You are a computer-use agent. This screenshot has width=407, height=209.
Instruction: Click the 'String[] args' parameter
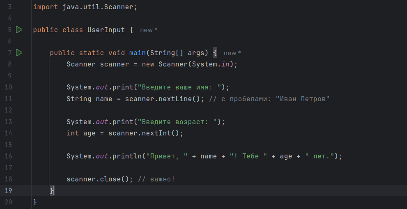(x=177, y=53)
